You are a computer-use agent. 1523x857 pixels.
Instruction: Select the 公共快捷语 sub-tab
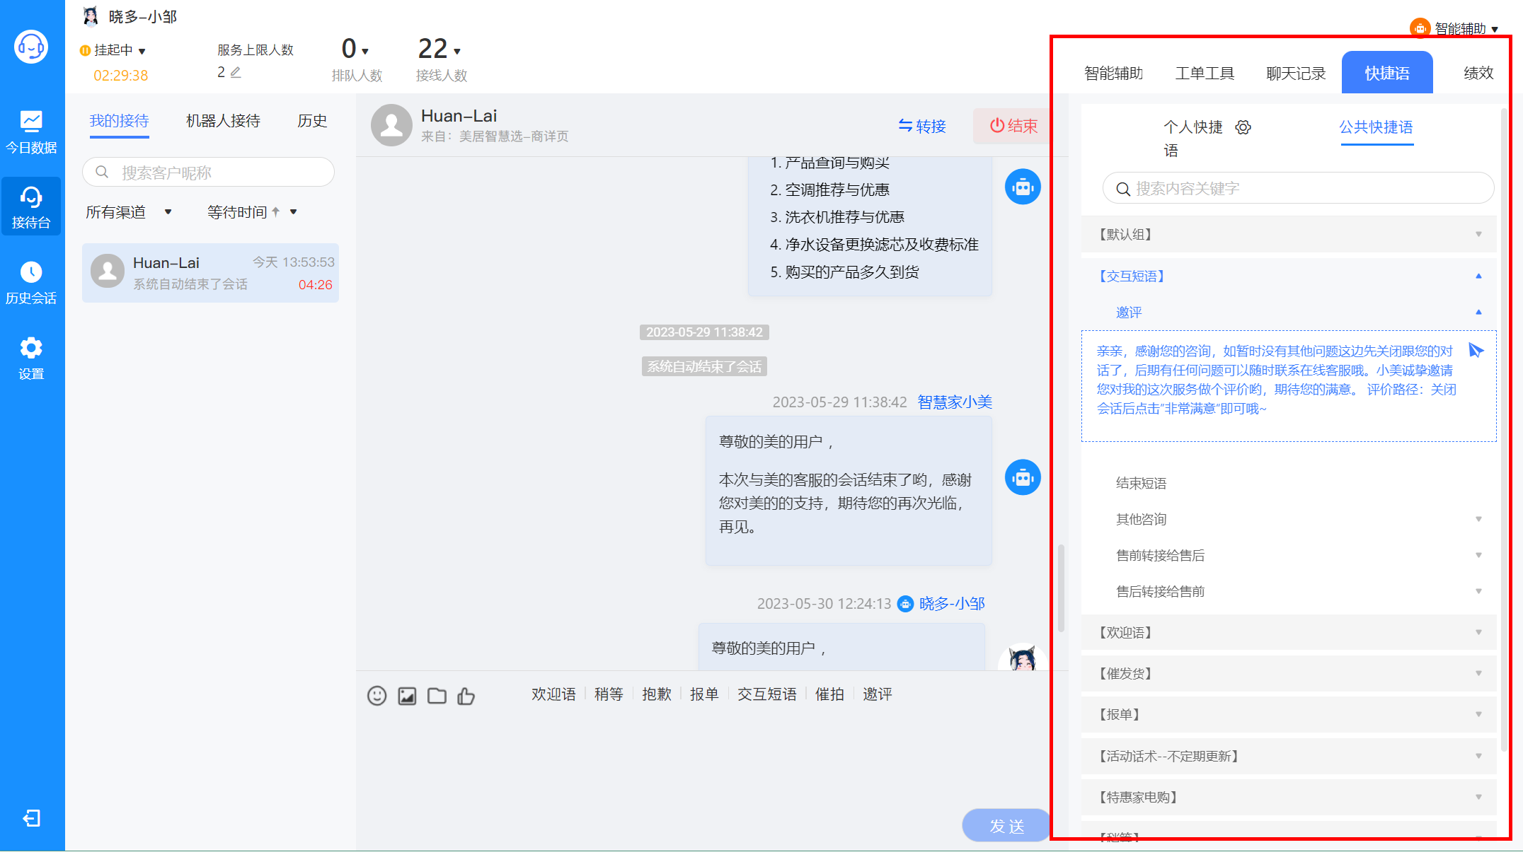click(1376, 127)
